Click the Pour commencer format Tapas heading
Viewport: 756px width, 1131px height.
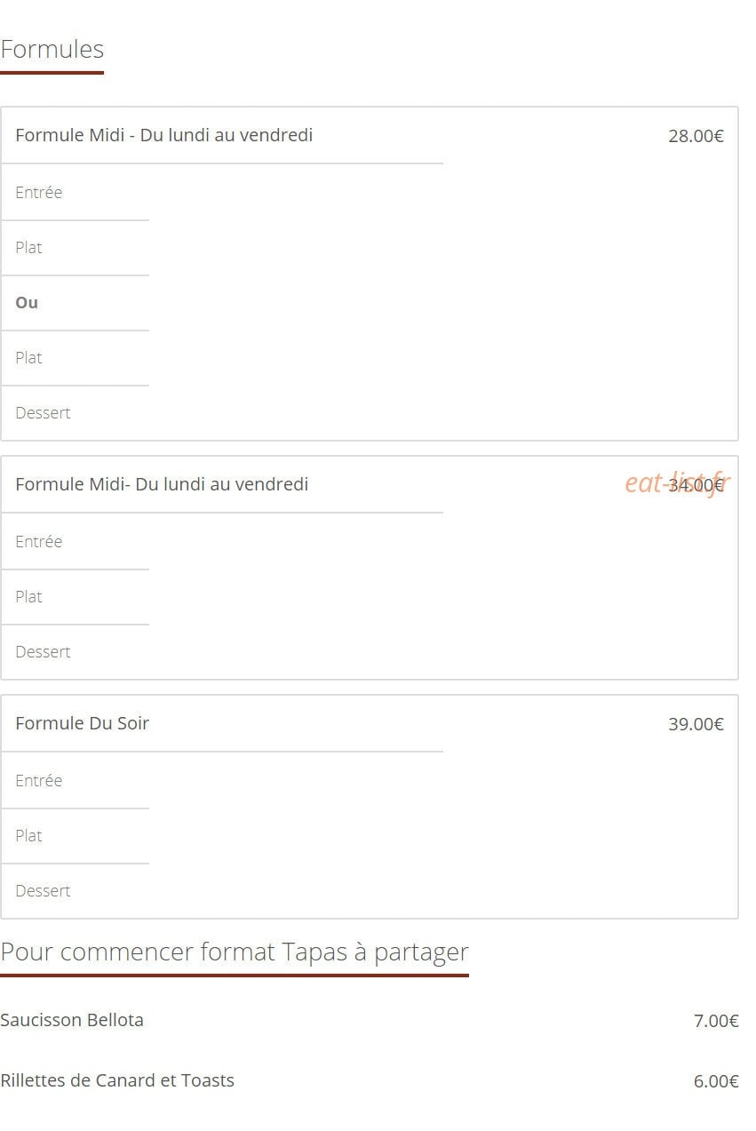[235, 952]
